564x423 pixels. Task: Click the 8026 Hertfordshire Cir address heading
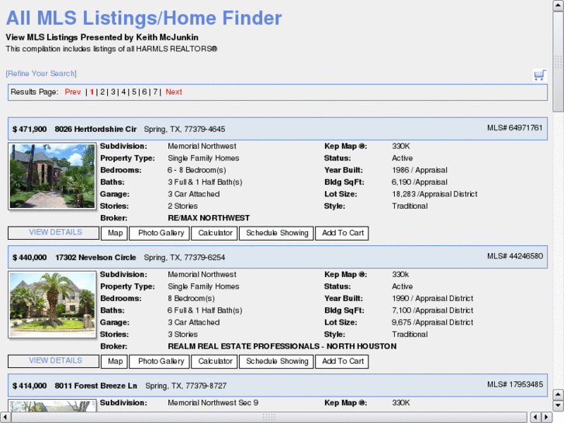pyautogui.click(x=95, y=130)
